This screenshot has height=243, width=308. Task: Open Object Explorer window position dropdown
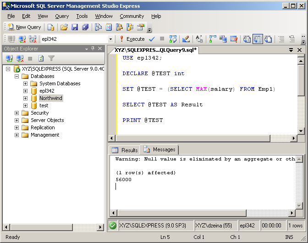coord(87,49)
